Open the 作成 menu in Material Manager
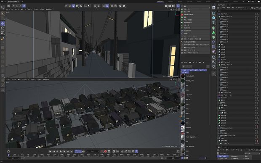Viewport: 261px width, 163px height. pos(185,63)
